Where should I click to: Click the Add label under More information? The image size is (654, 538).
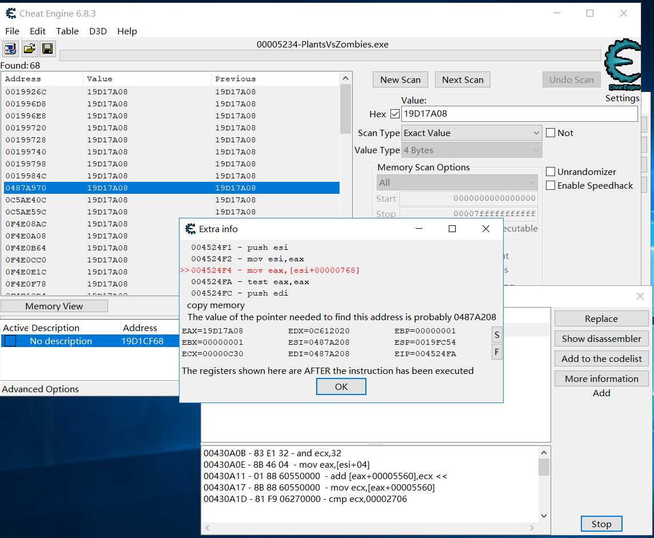pyautogui.click(x=601, y=393)
